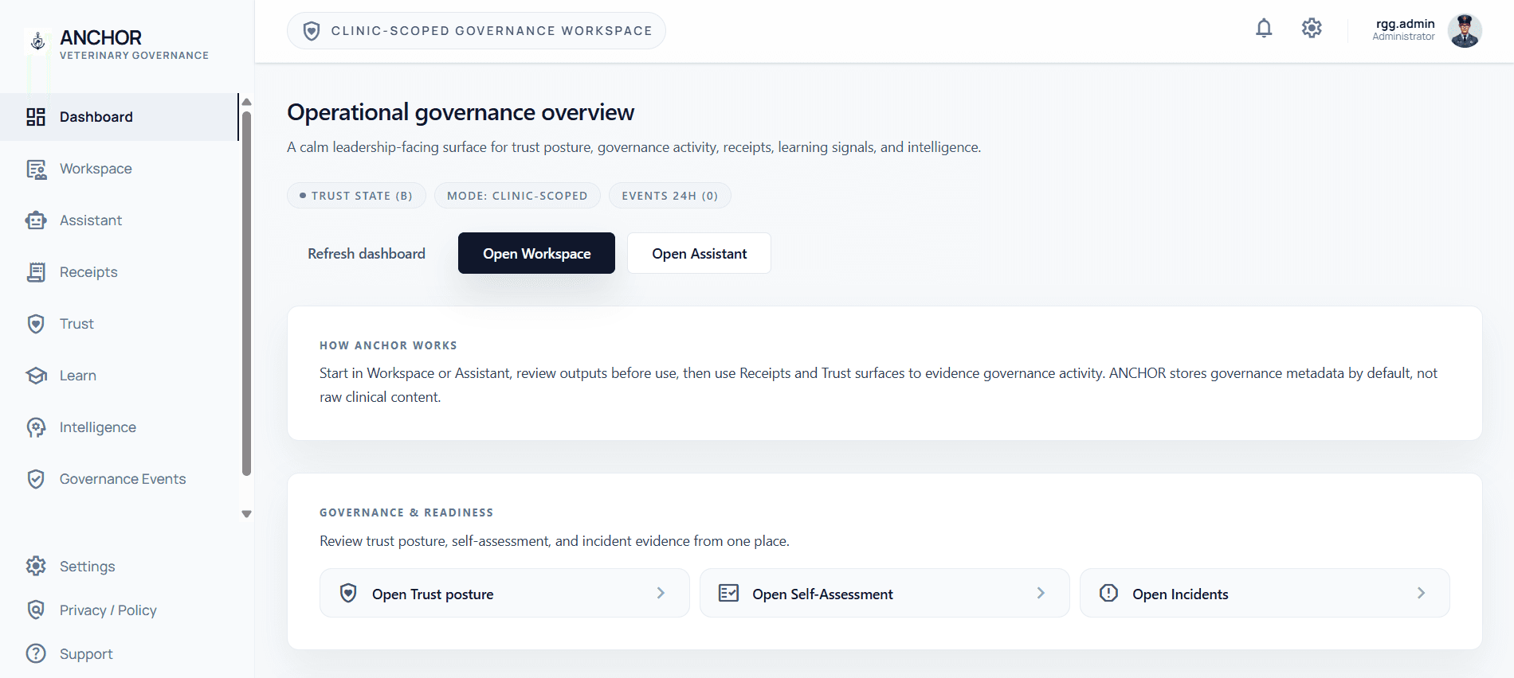
Task: Expand Open Self-Assessment chevron
Action: 1041,593
